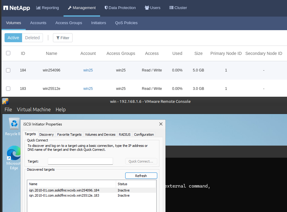287x212 pixels.
Task: Sort by the Size column header
Action: point(198,53)
